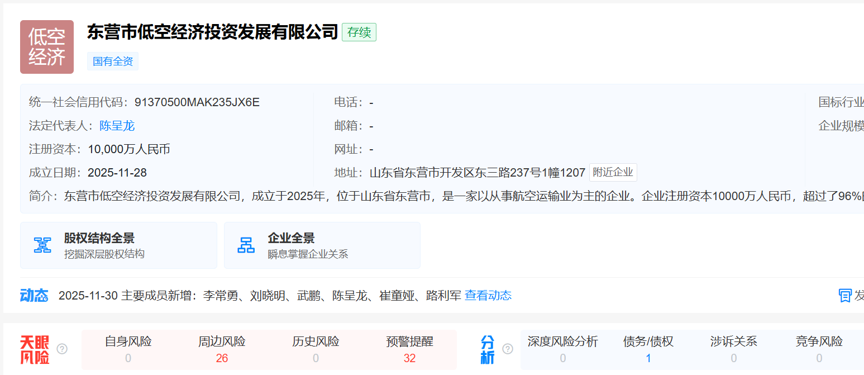The image size is (864, 375).
Task: Click the 国有全资 tag
Action: pos(113,61)
